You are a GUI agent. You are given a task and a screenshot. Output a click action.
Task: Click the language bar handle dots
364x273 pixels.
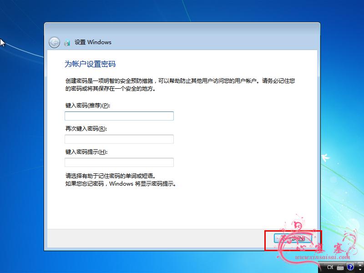click(x=321, y=268)
